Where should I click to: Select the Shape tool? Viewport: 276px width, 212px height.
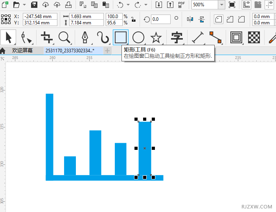[27, 37]
